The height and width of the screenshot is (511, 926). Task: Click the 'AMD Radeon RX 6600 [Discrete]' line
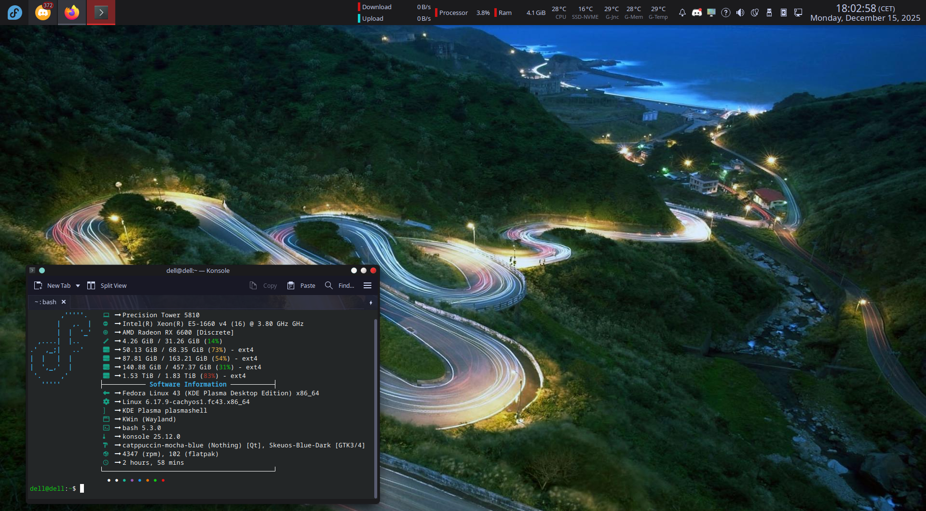pyautogui.click(x=178, y=332)
